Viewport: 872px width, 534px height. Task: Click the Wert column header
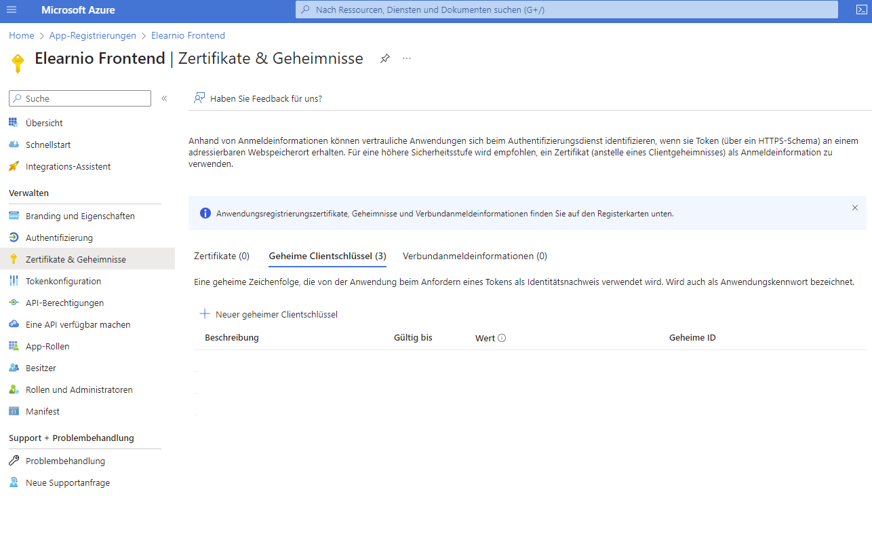pyautogui.click(x=485, y=338)
